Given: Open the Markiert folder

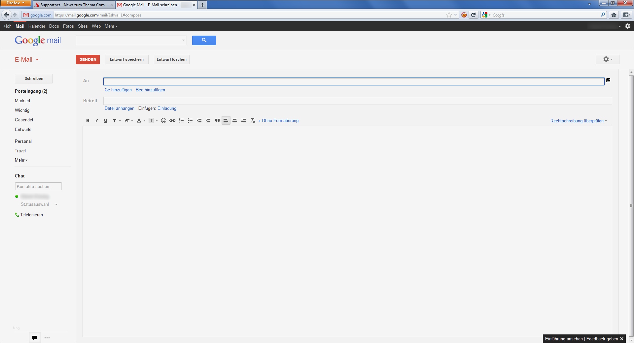Looking at the screenshot, I should click(22, 101).
